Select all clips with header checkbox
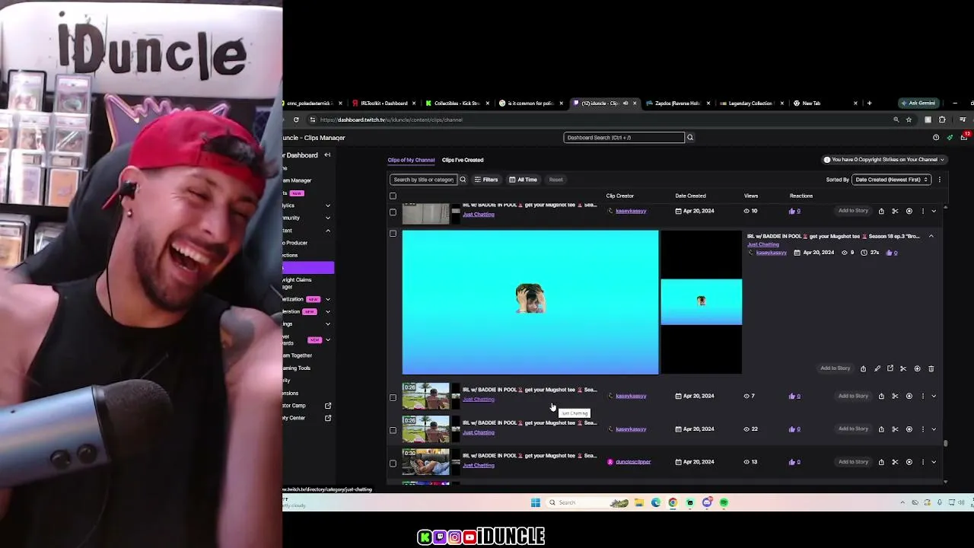Viewport: 974px width, 548px height. click(x=393, y=196)
